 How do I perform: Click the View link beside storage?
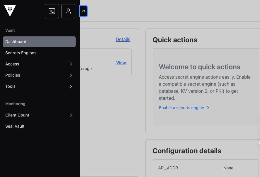[x=121, y=63]
